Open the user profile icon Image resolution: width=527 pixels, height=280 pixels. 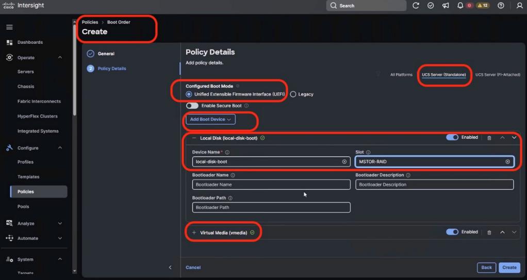click(x=519, y=5)
